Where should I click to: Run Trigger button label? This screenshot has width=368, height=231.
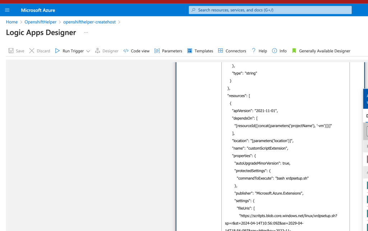pos(73,51)
